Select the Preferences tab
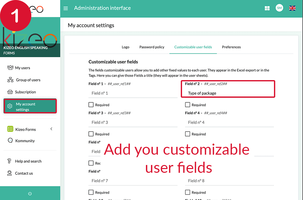Image resolution: width=303 pixels, height=200 pixels. (231, 47)
